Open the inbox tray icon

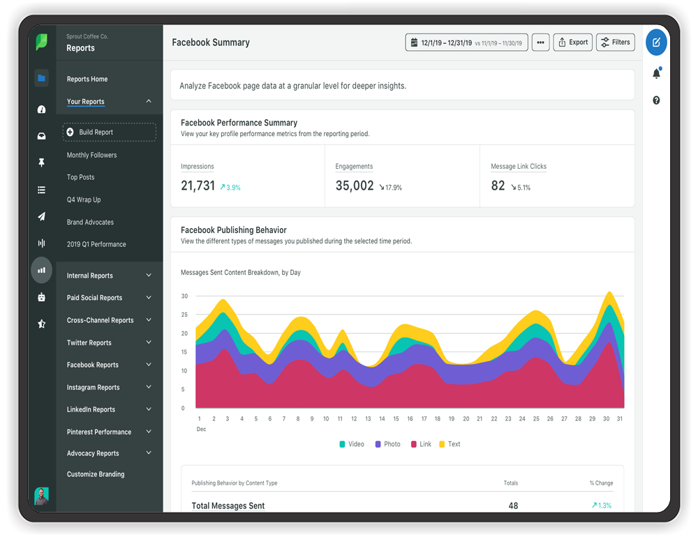[x=42, y=136]
